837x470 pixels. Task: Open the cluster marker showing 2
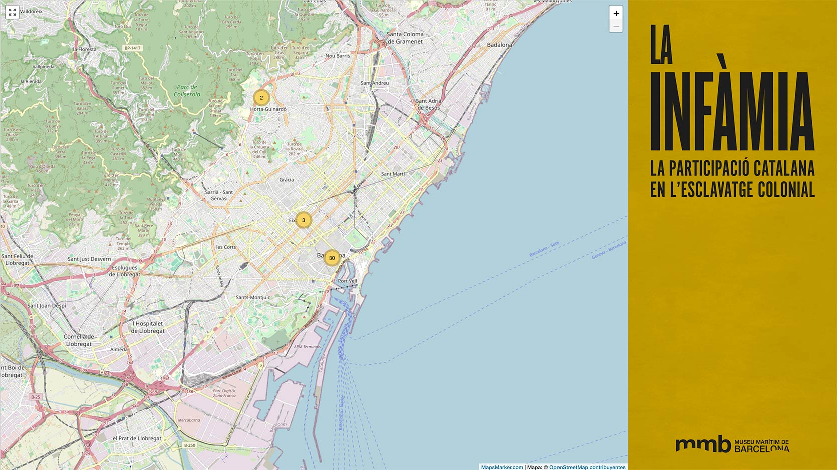coord(261,98)
